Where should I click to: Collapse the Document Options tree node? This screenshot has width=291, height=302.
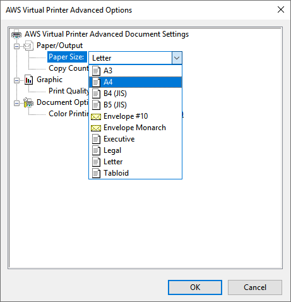coord(16,103)
